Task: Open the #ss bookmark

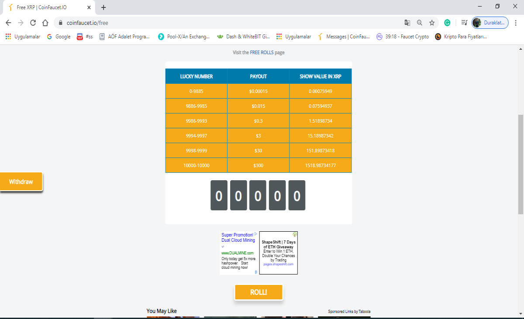Action: click(x=85, y=37)
